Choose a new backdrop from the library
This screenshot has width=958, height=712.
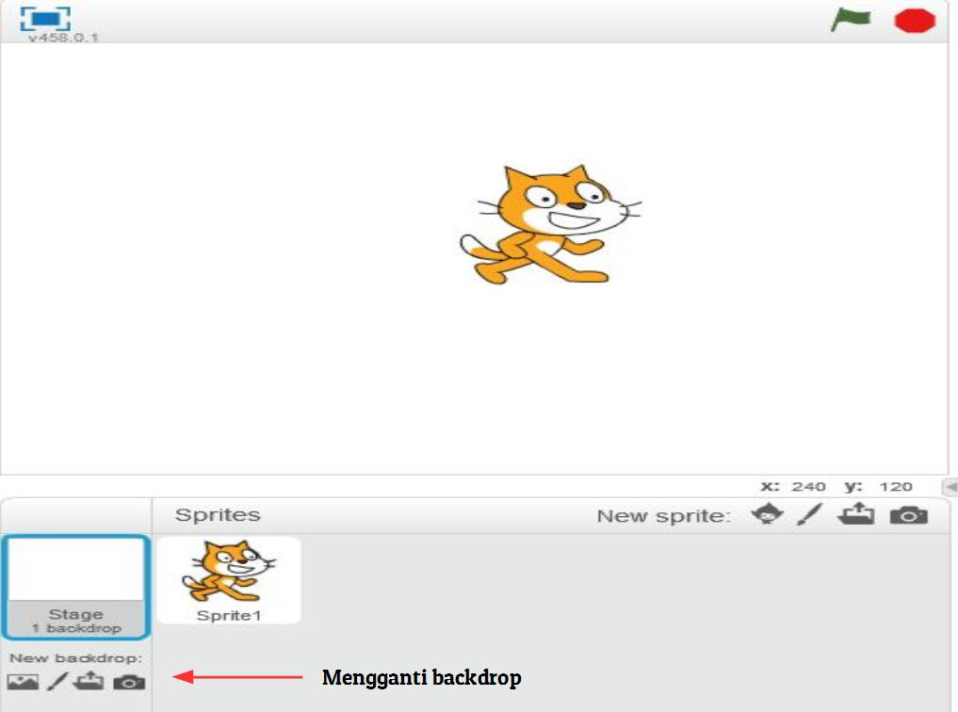click(x=23, y=680)
